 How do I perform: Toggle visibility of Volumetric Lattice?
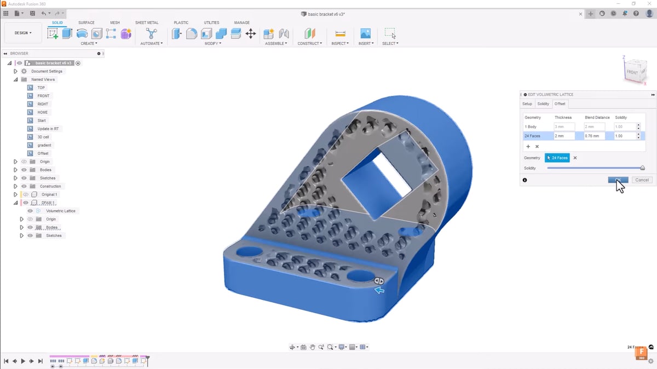click(31, 211)
